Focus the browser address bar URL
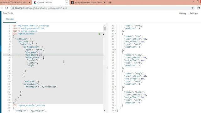The height and width of the screenshot is (113, 201). (41, 8)
